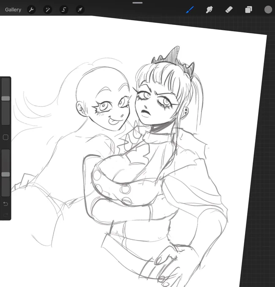Screen dimensions: 275x287
Task: Open the color picker circle
Action: 268,10
